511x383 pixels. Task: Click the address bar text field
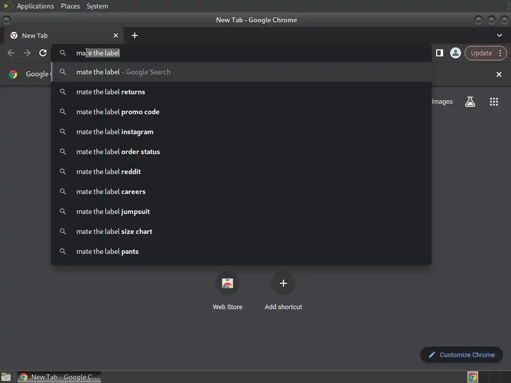tap(241, 53)
